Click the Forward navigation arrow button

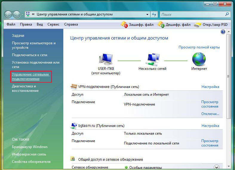click(16, 15)
